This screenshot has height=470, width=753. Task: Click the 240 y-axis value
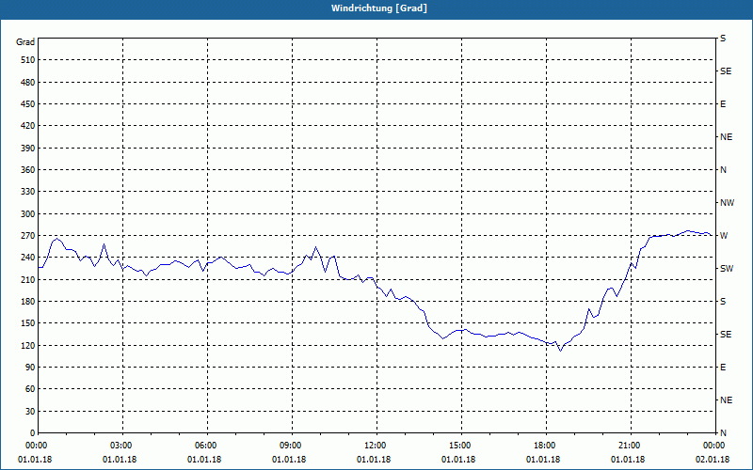point(28,258)
